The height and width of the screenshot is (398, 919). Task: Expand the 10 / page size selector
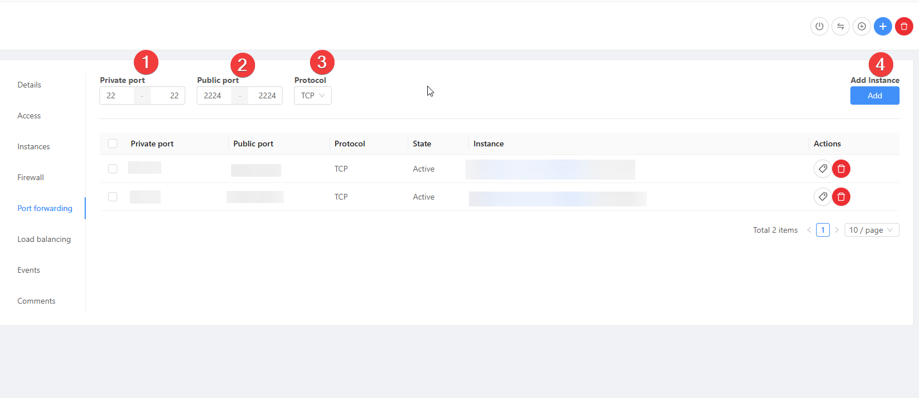point(871,230)
